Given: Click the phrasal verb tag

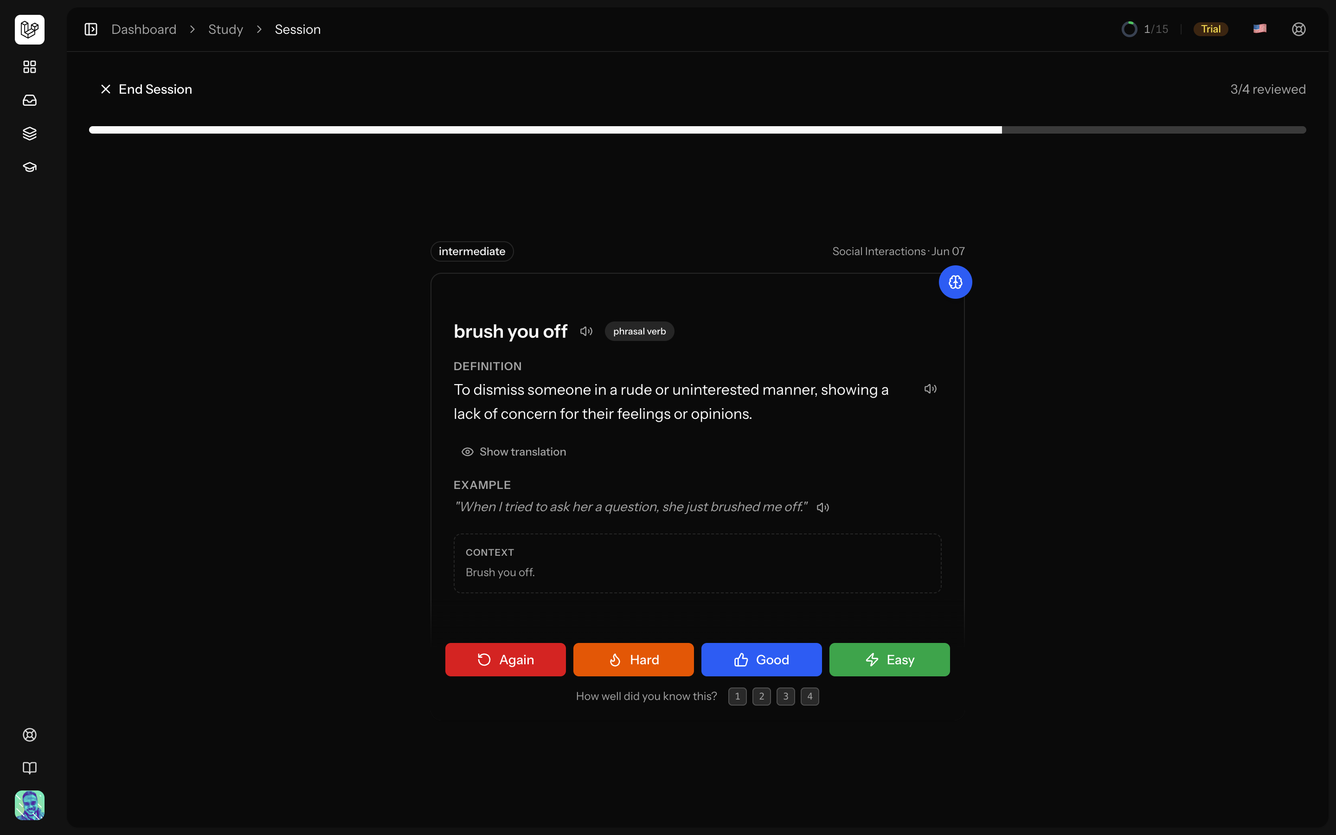Looking at the screenshot, I should tap(639, 331).
